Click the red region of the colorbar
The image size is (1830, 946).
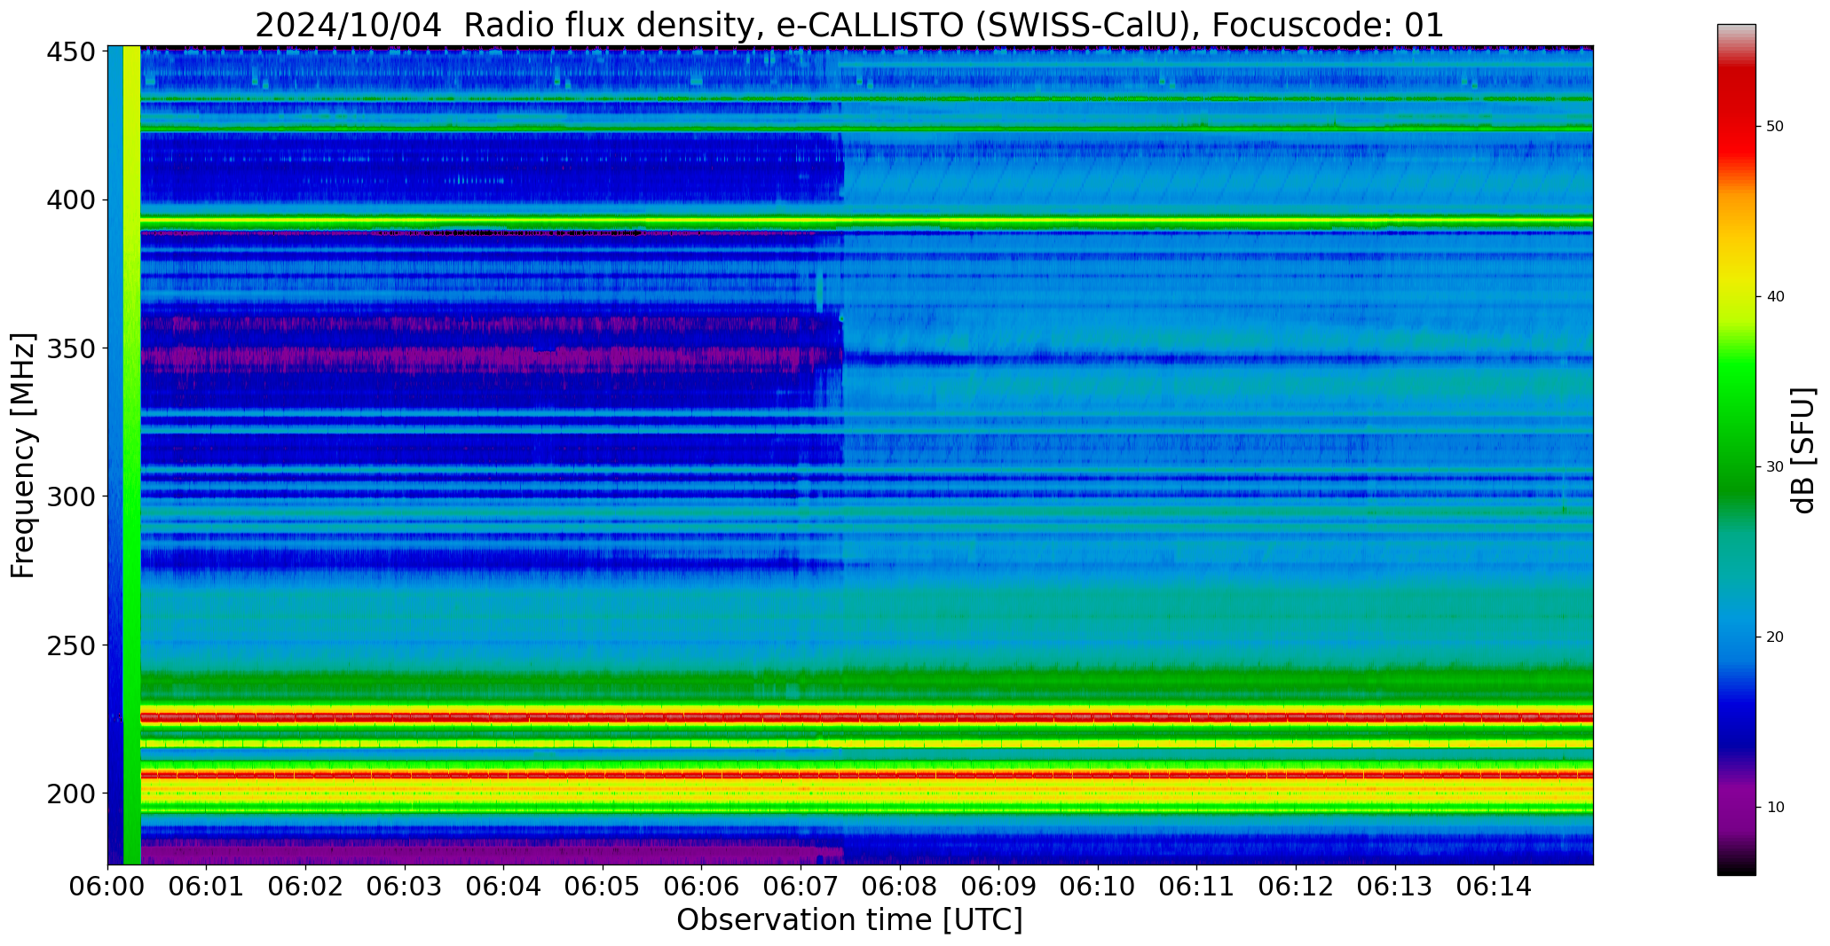(1736, 115)
